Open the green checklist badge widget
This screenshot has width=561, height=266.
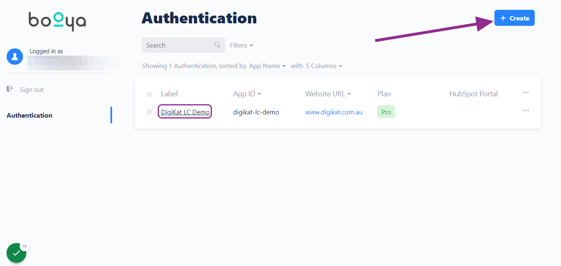click(x=16, y=253)
